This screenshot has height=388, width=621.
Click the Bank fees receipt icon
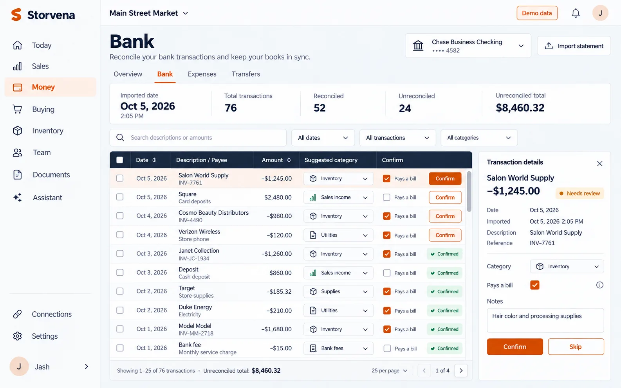[313, 348]
